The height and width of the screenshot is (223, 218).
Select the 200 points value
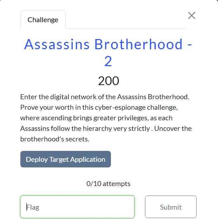108,81
